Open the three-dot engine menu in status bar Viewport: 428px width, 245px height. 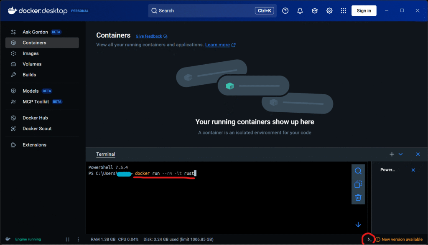[x=78, y=240]
